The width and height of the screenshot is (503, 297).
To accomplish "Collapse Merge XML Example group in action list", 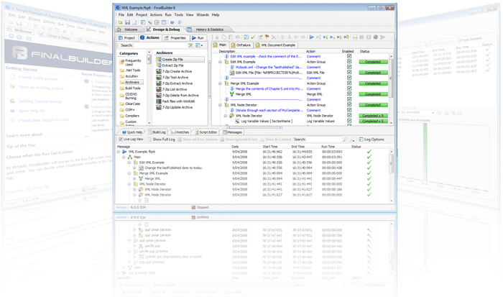I will coord(221,83).
